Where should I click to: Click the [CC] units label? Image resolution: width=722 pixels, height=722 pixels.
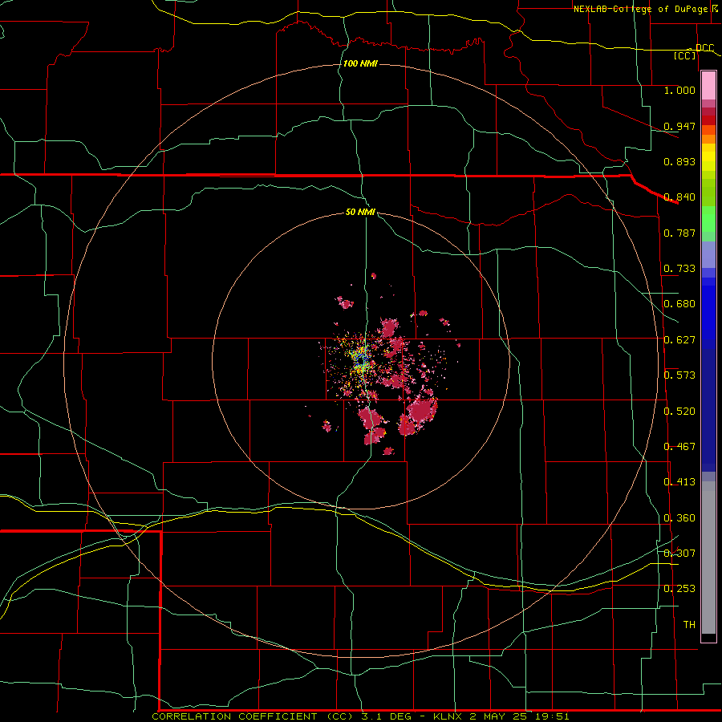(685, 55)
